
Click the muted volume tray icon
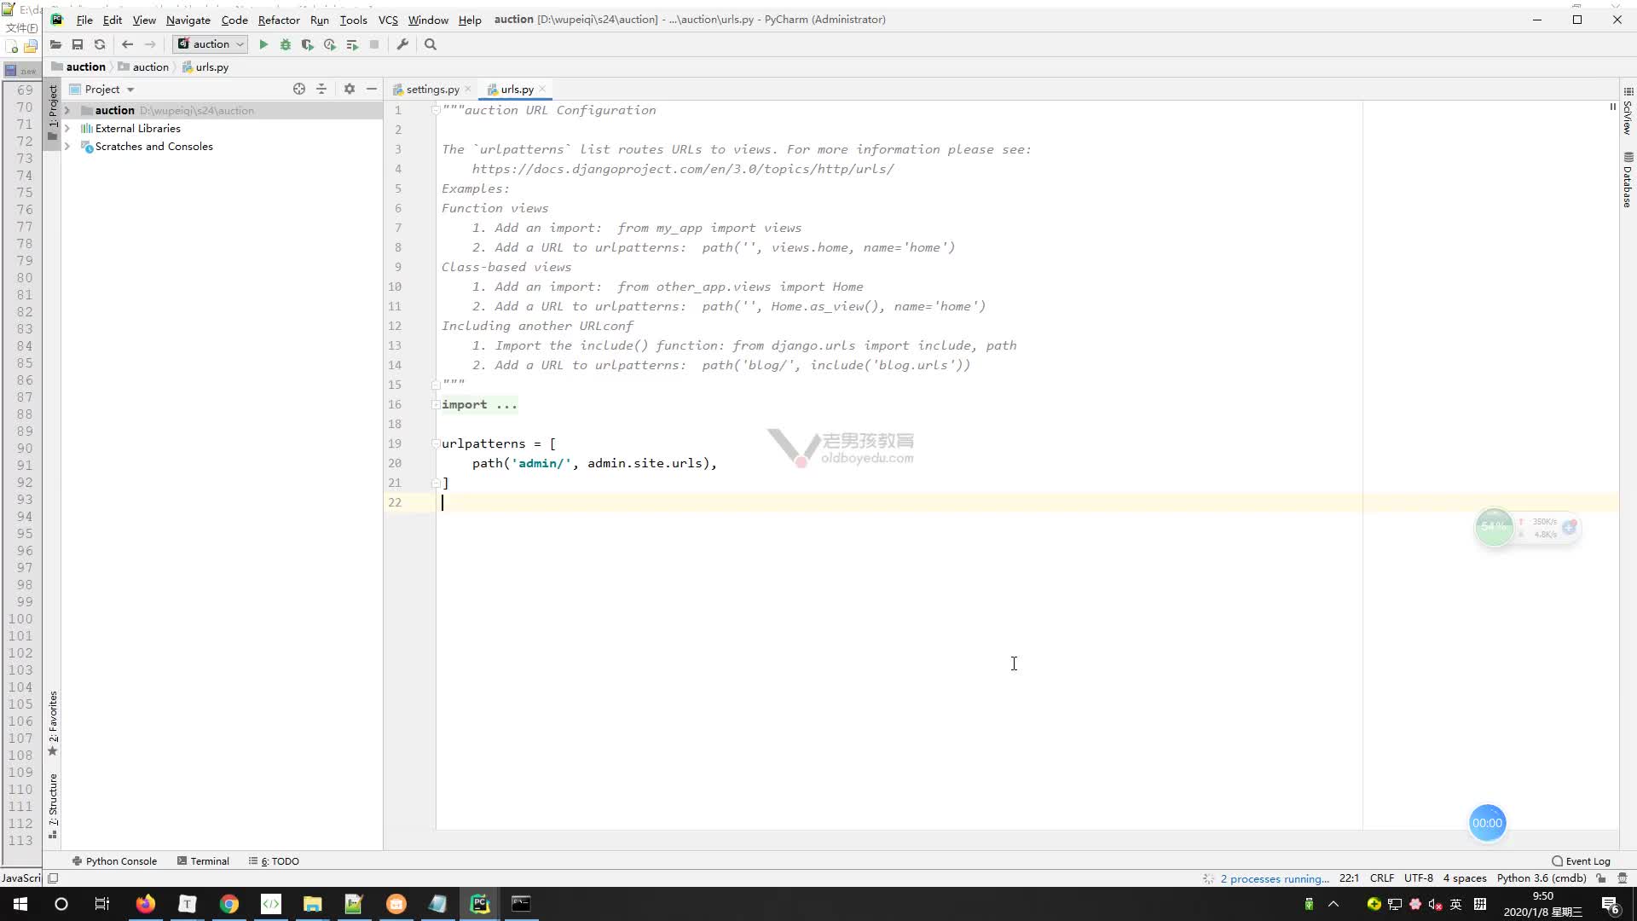[1435, 904]
